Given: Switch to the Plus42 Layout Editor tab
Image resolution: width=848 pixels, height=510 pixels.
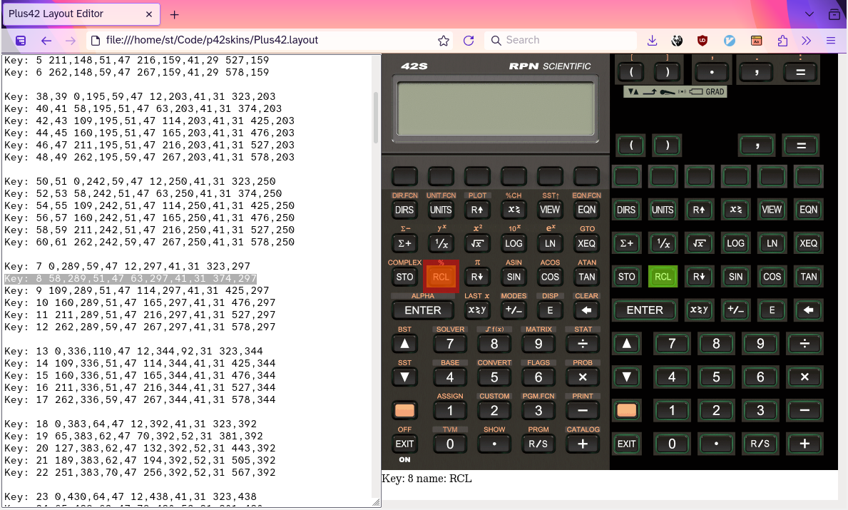Looking at the screenshot, I should (81, 14).
